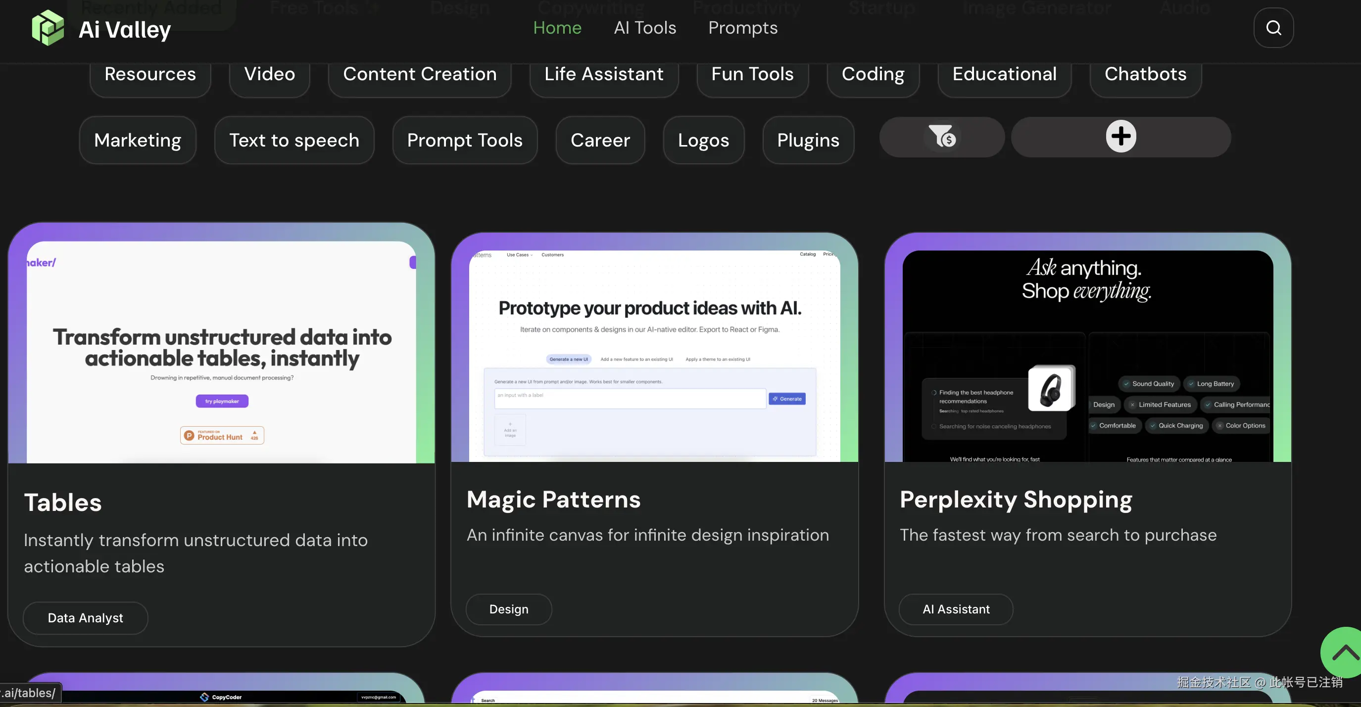Select the Text to speech category
The height and width of the screenshot is (707, 1361).
294,140
